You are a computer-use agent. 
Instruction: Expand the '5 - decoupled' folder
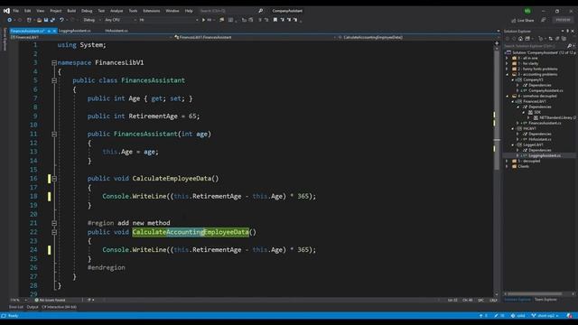507,161
